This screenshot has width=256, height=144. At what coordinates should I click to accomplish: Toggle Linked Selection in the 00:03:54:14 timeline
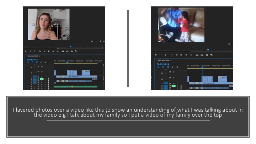(36, 62)
